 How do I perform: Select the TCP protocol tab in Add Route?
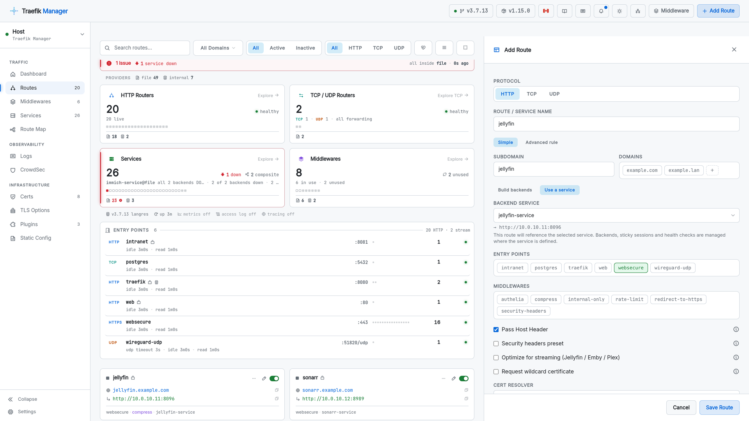(x=531, y=94)
